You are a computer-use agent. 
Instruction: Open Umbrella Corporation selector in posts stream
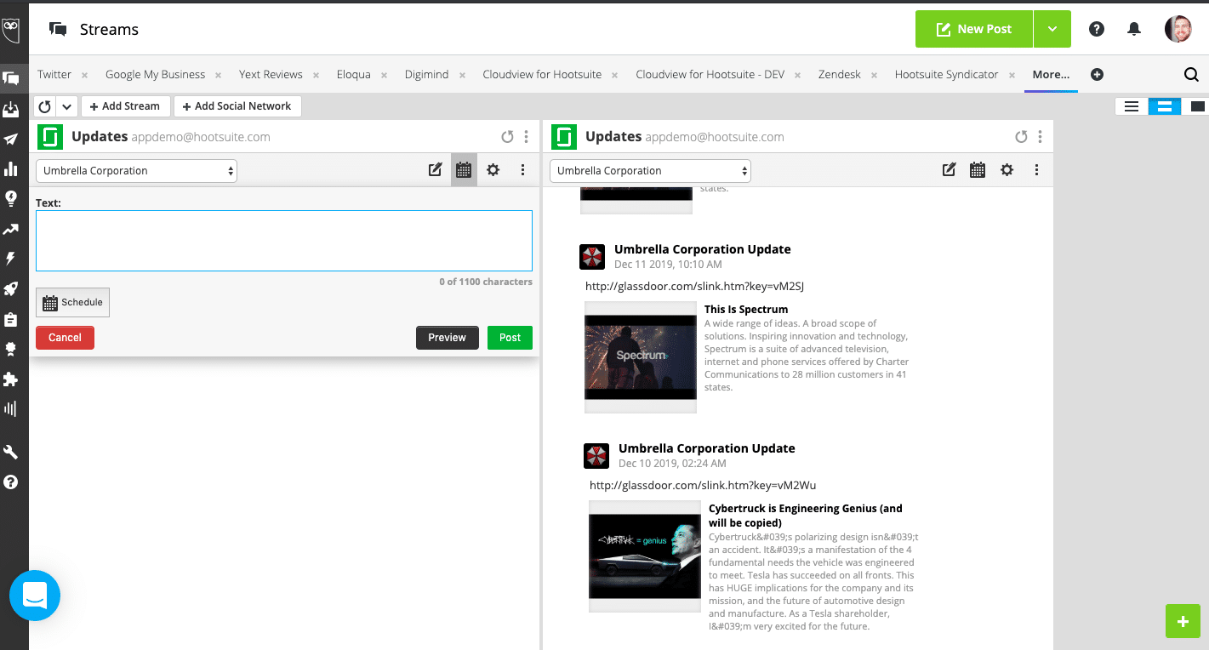coord(650,170)
